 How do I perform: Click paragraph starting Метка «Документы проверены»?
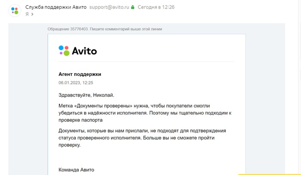tap(145, 113)
